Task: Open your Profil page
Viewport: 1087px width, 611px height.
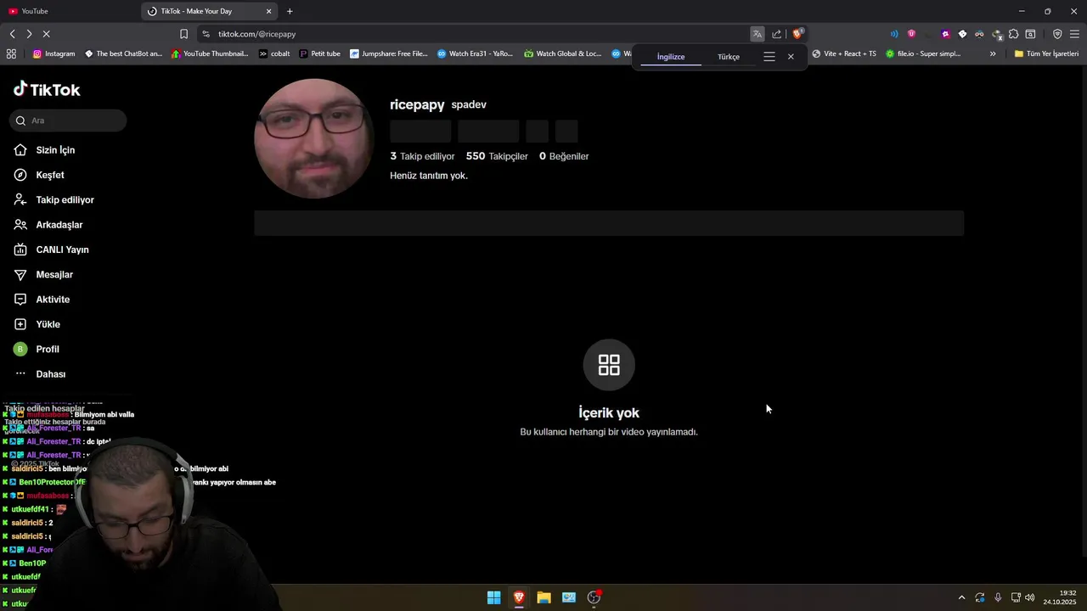Action: click(37, 350)
